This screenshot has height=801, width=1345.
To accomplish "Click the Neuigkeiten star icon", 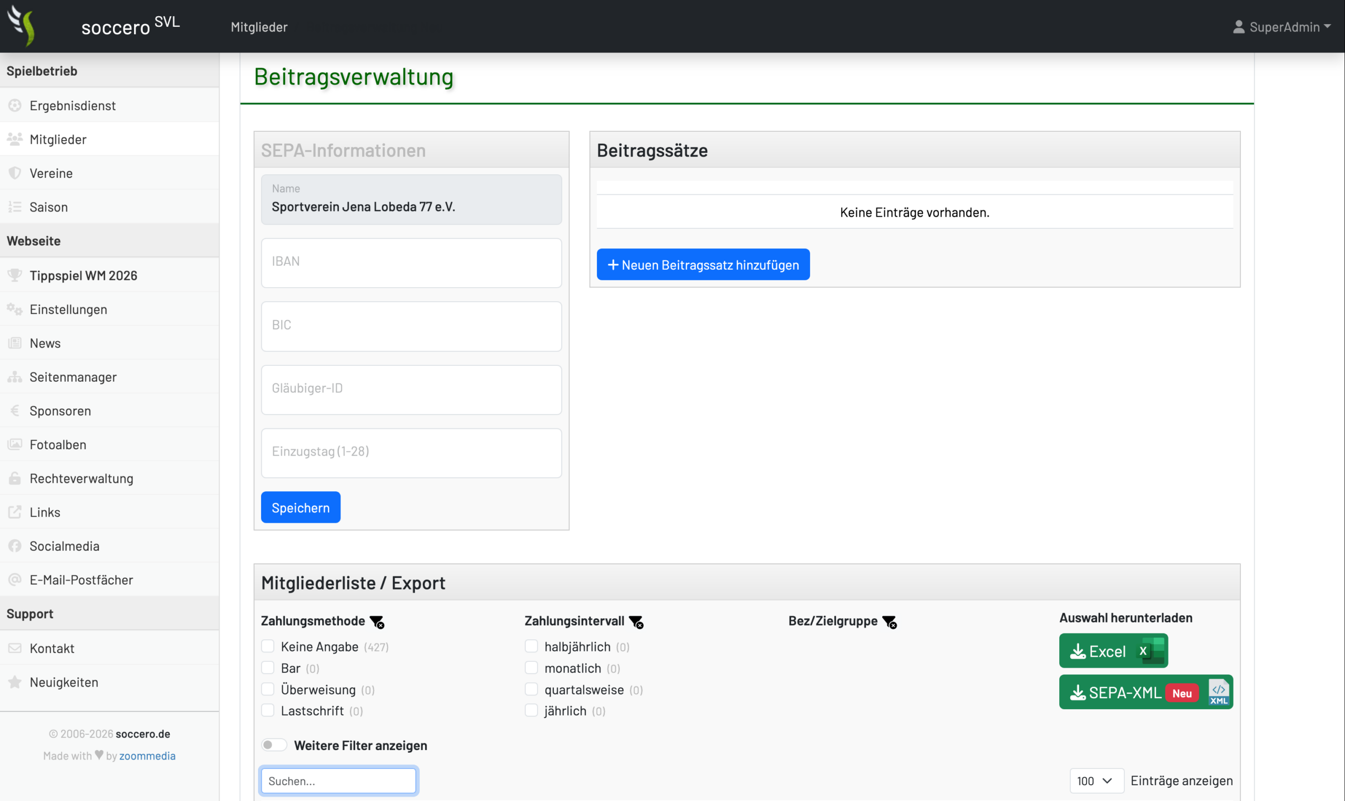I will [15, 682].
